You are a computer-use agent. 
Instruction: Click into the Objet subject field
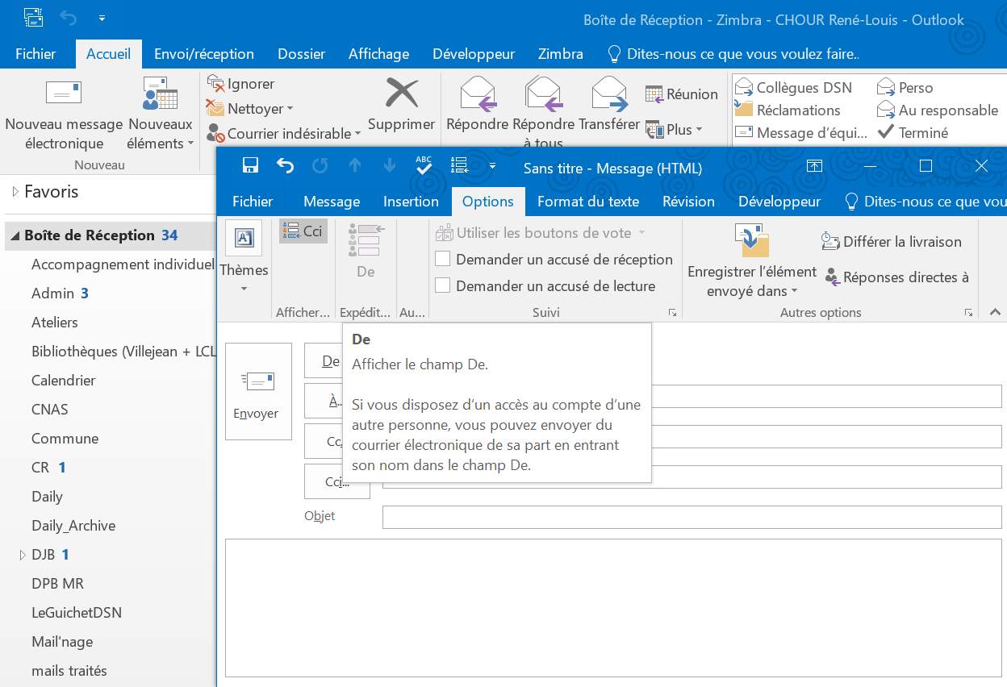[x=691, y=517]
